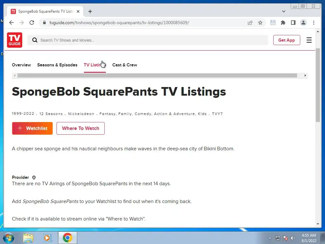Screen dimensions: 325x244
Task: Click the share page icon
Action: click(250, 23)
